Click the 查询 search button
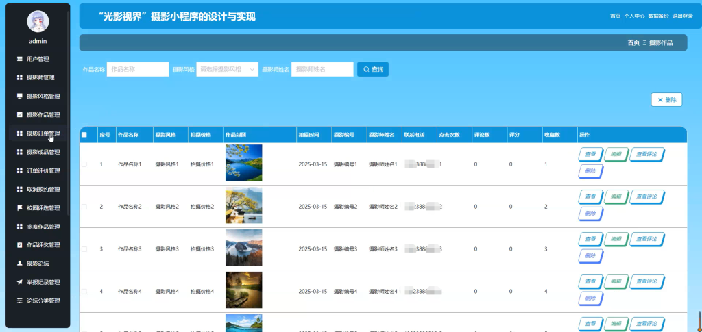The height and width of the screenshot is (332, 702). [x=372, y=69]
